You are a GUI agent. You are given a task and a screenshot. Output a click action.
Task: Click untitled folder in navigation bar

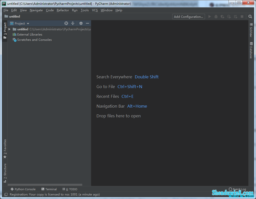(12, 16)
